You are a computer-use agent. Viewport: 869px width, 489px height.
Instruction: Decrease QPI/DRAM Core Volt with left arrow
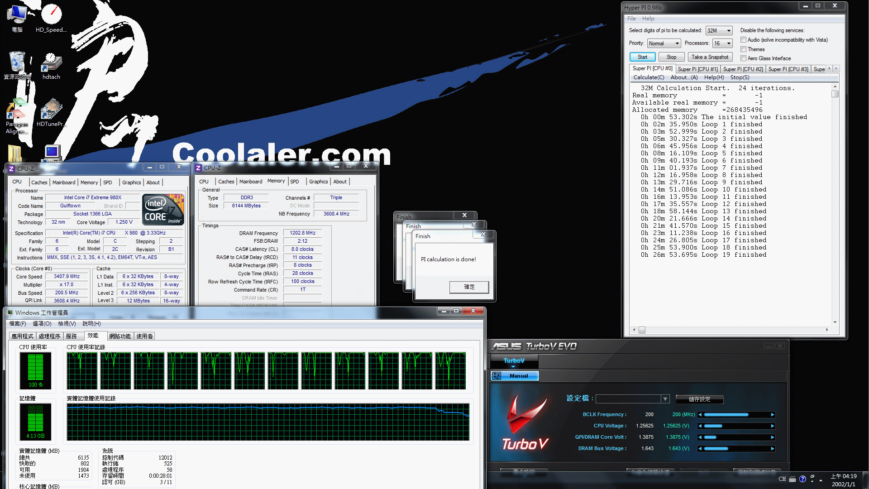[700, 437]
